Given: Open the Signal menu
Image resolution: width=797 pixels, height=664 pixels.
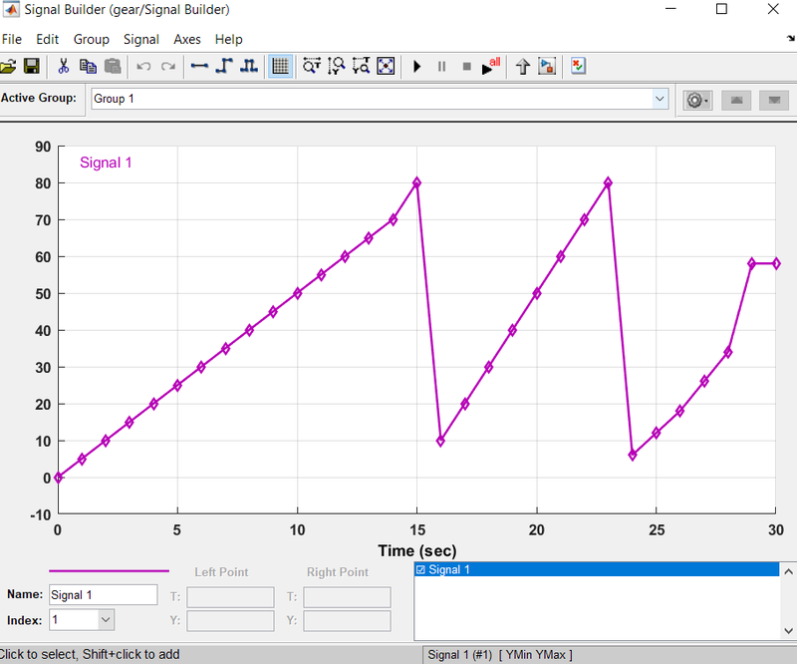Looking at the screenshot, I should (x=140, y=39).
